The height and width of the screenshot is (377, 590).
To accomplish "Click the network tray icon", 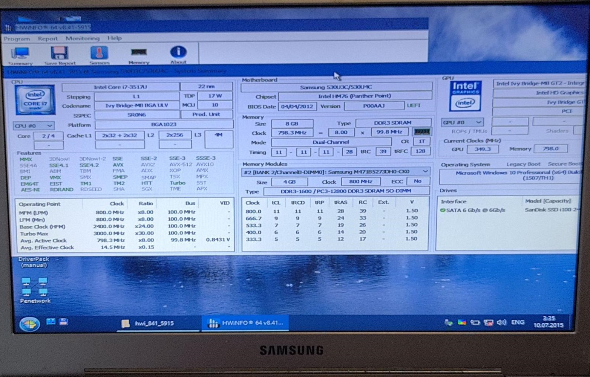I will [x=488, y=323].
